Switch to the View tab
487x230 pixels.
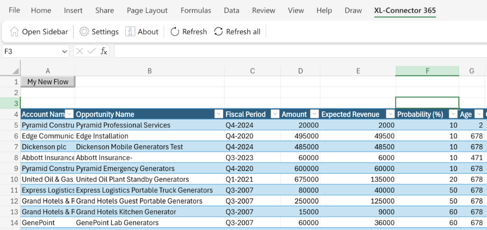pos(296,10)
